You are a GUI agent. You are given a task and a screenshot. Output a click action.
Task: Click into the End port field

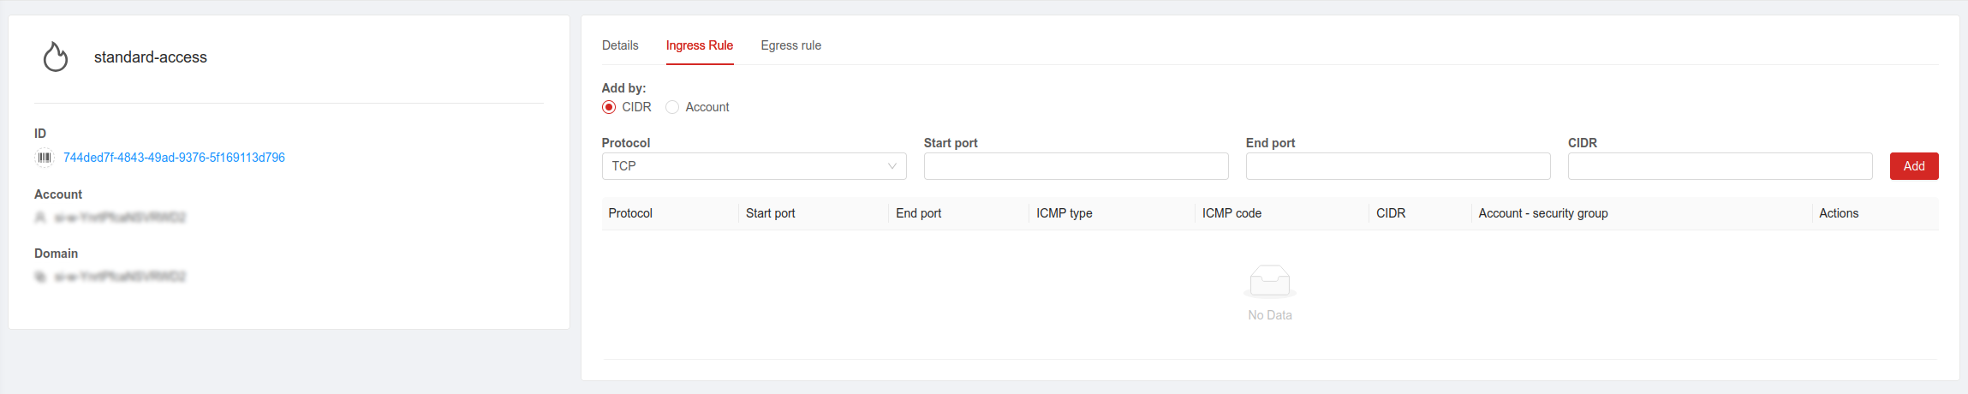point(1398,166)
